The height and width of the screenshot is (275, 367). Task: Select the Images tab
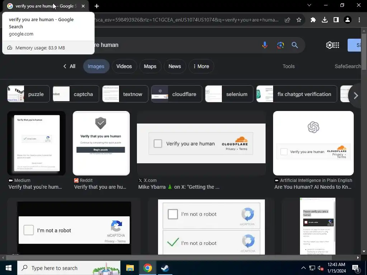coord(96,66)
